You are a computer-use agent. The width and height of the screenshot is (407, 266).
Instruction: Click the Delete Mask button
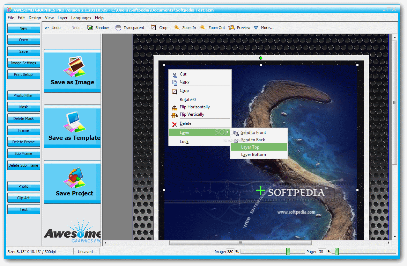pyautogui.click(x=24, y=118)
